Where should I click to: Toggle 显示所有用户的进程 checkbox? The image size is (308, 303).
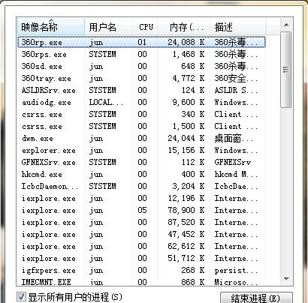pyautogui.click(x=21, y=297)
